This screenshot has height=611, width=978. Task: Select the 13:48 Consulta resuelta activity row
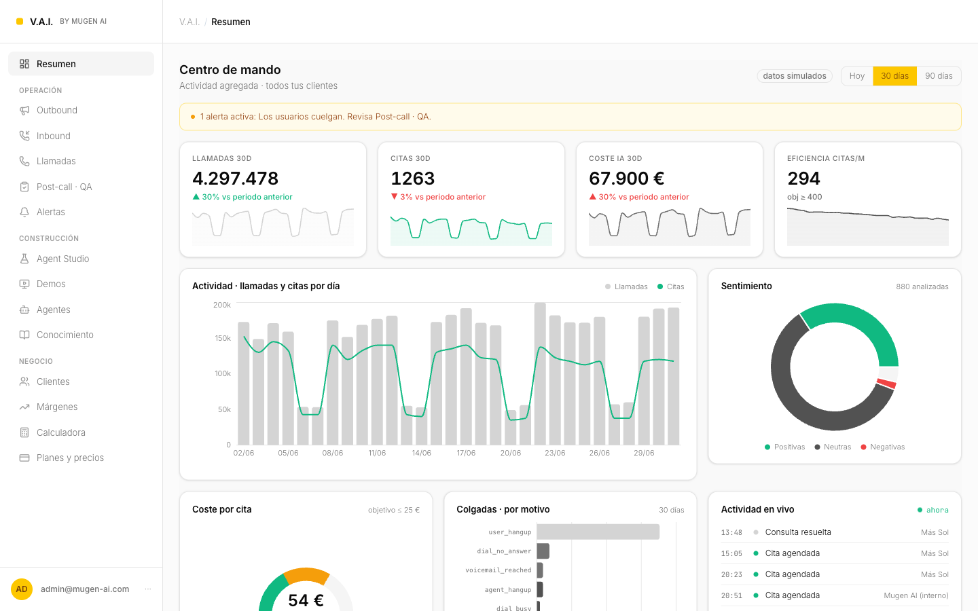835,532
